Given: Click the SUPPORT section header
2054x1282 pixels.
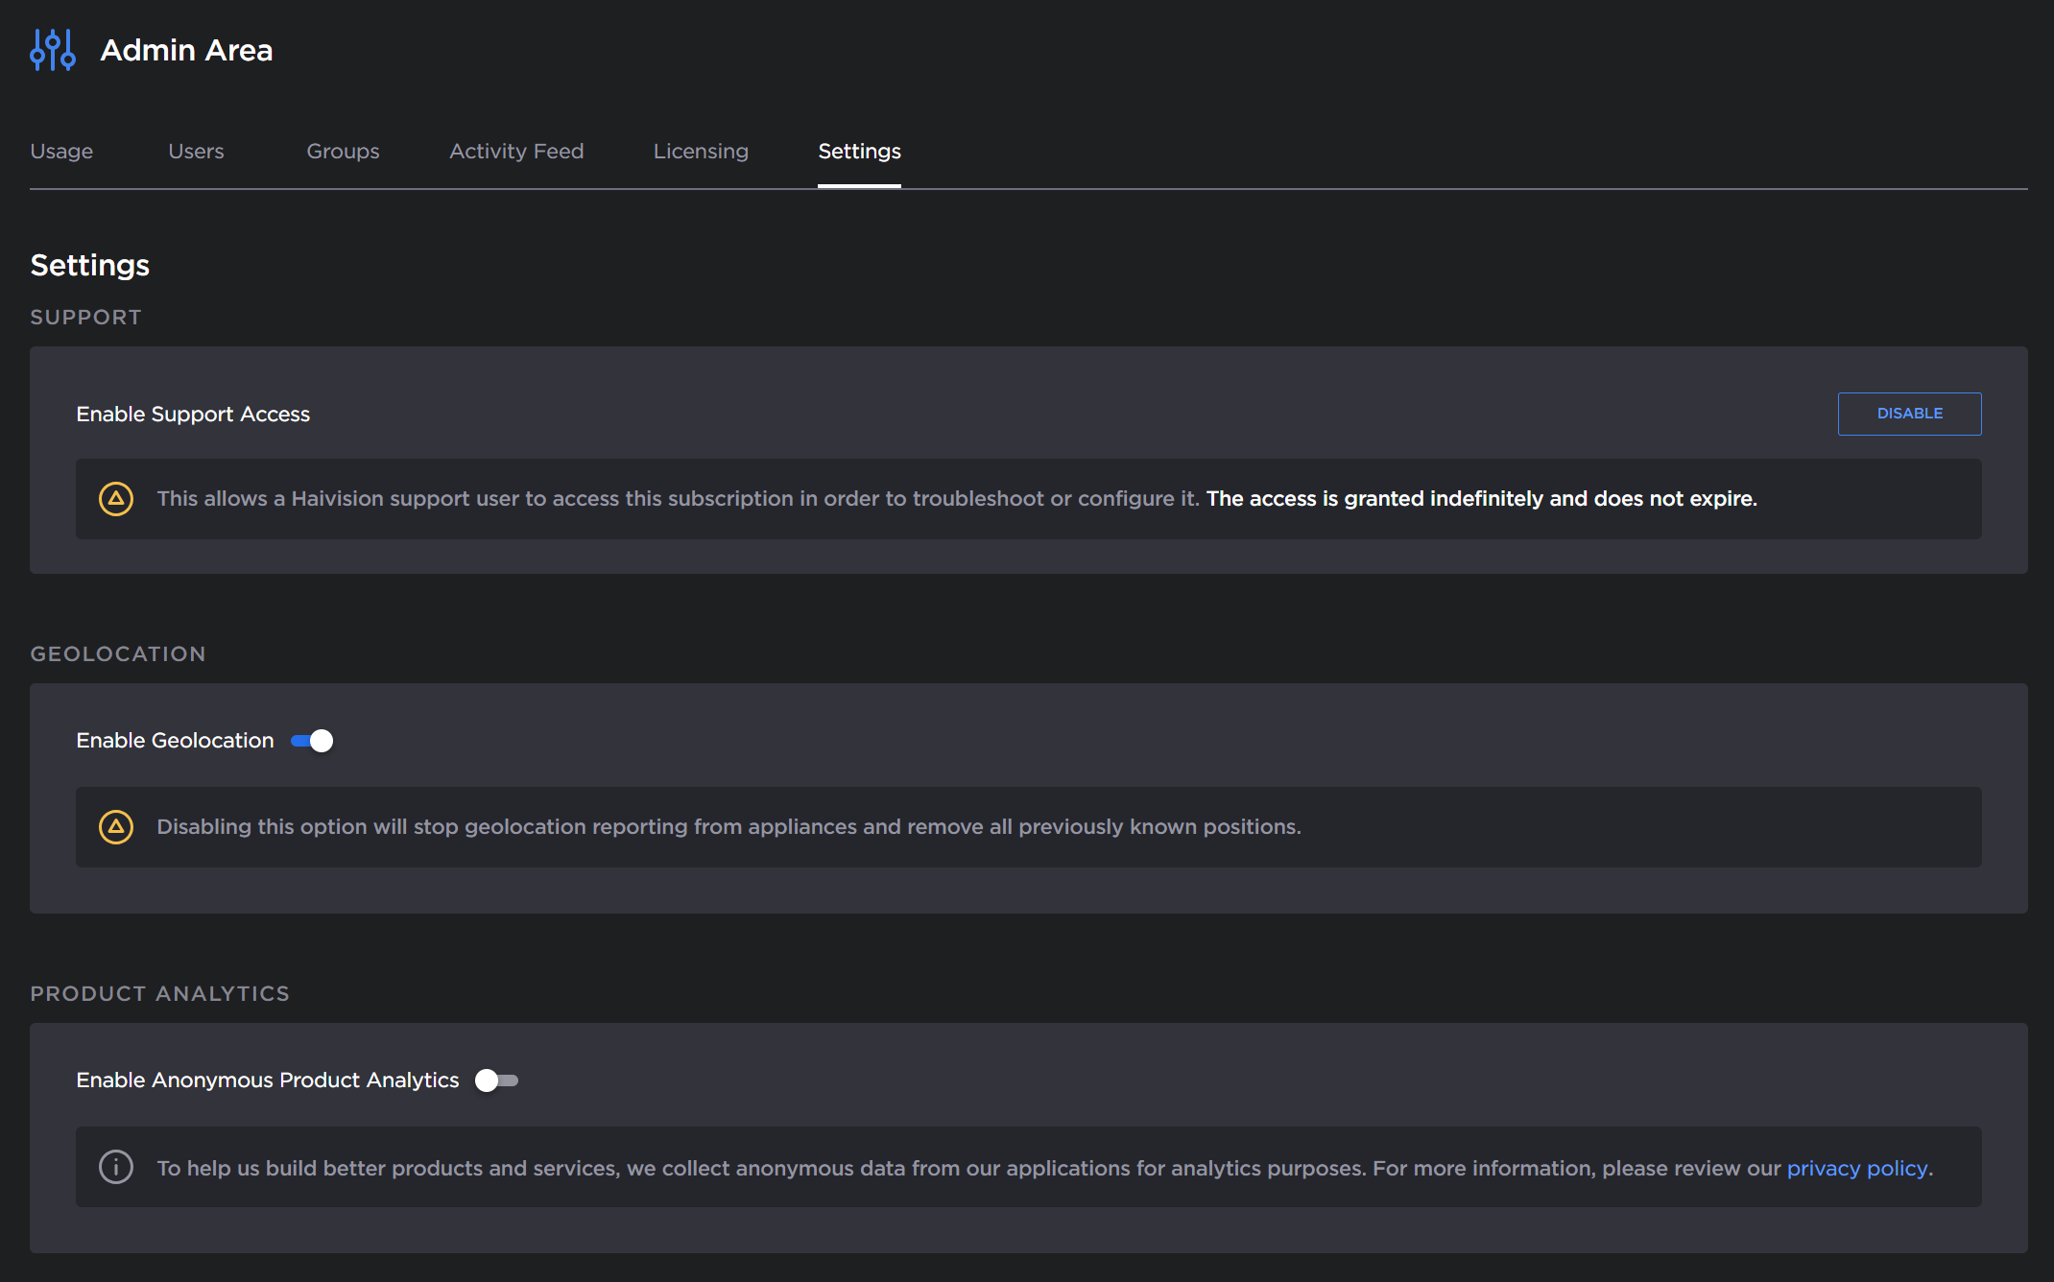Looking at the screenshot, I should [85, 317].
